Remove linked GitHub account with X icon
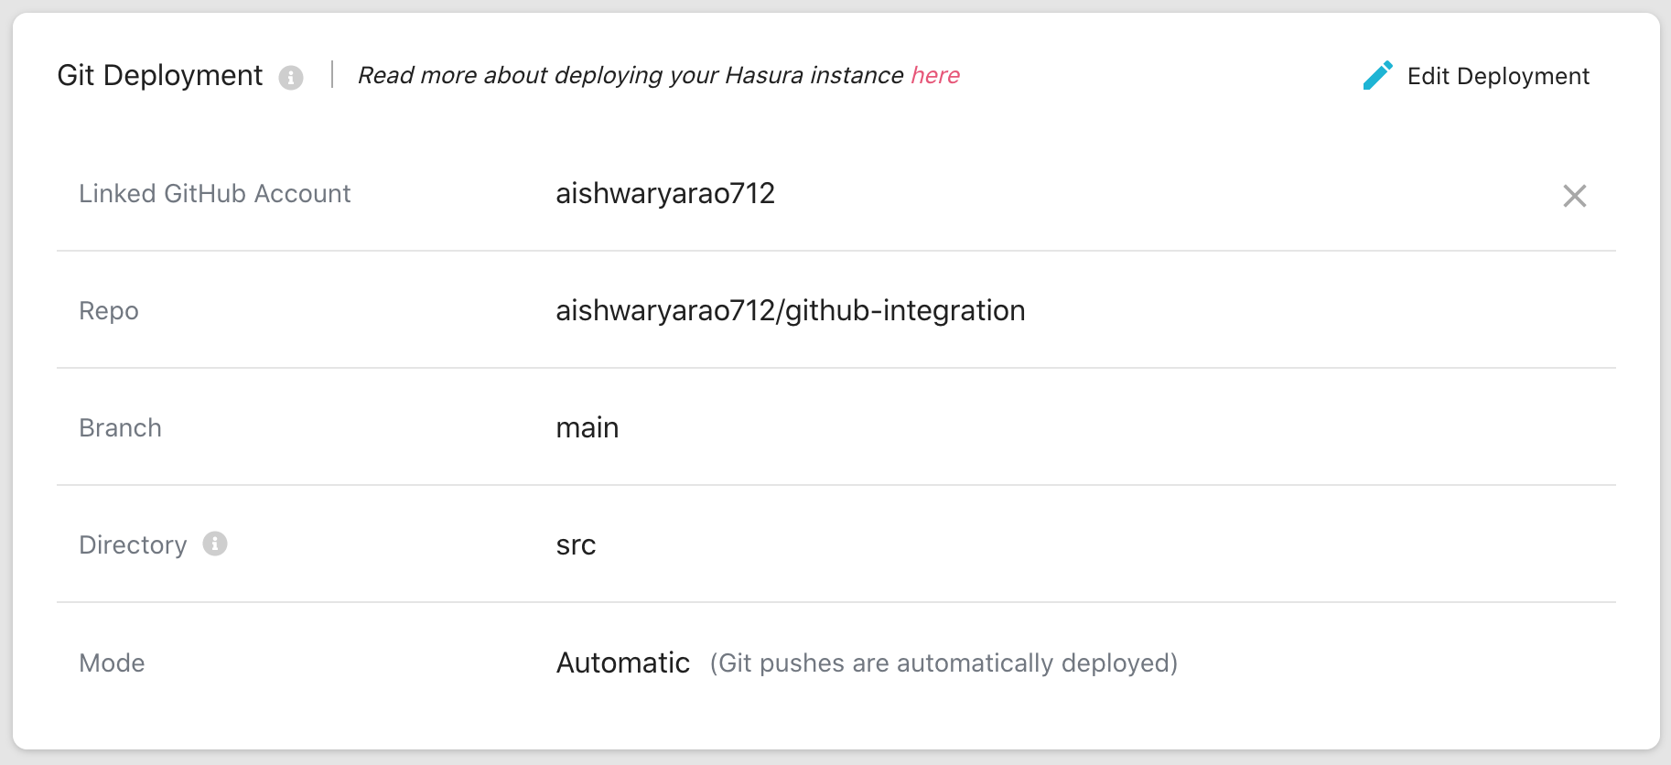The width and height of the screenshot is (1671, 765). 1574,196
